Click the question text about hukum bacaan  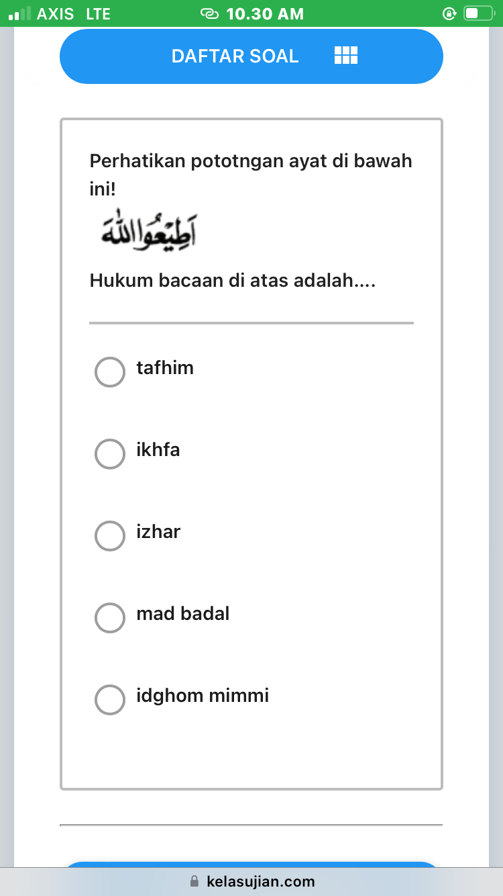click(x=231, y=280)
